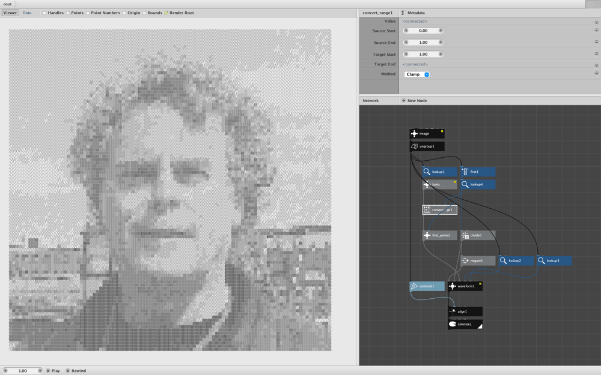Viewport: 601px width, 375px height.
Task: Click the divide1 node icon
Action: (465, 235)
